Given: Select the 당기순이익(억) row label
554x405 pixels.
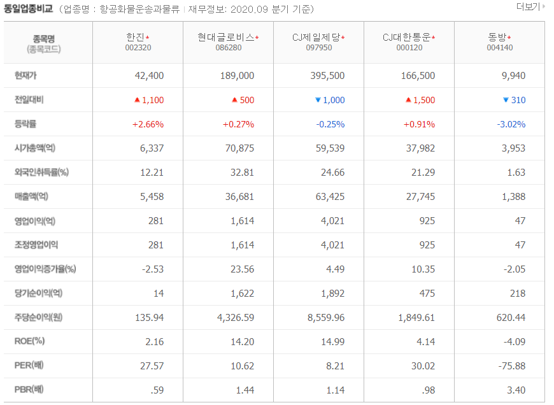Looking at the screenshot, I should [38, 293].
